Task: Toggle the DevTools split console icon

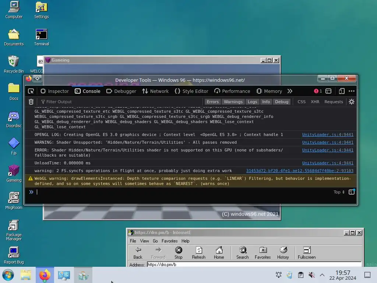Action: (328, 91)
